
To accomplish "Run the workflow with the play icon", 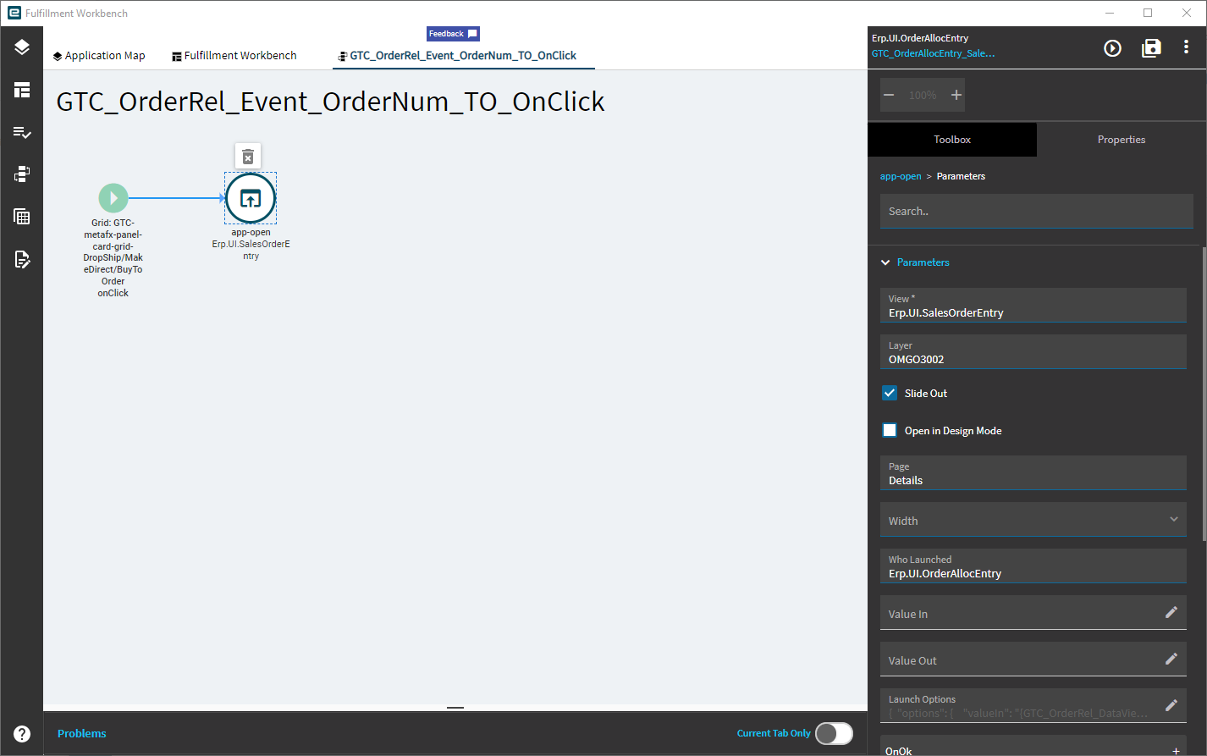I will tap(1112, 48).
